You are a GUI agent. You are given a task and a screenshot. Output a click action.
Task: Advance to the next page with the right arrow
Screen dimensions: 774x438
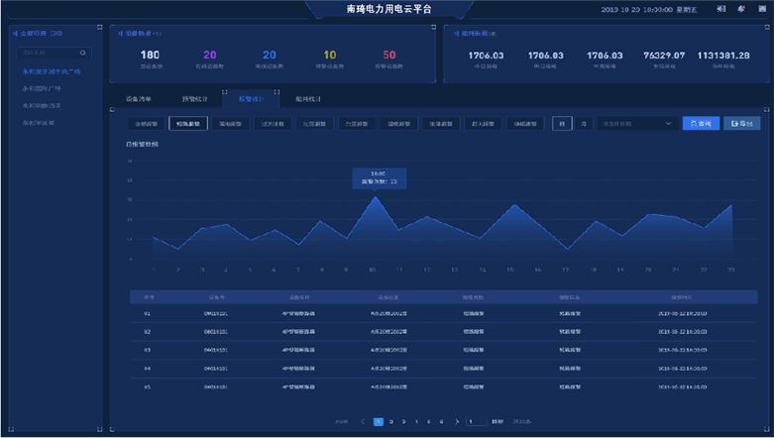click(x=456, y=421)
